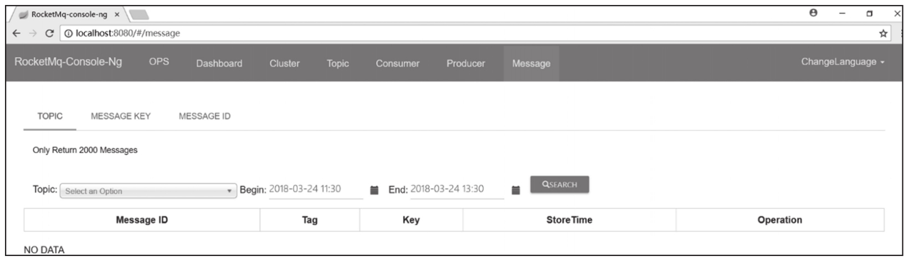Screen dimensions: 908x261
Task: Navigate to the Cluster page
Action: coord(284,64)
